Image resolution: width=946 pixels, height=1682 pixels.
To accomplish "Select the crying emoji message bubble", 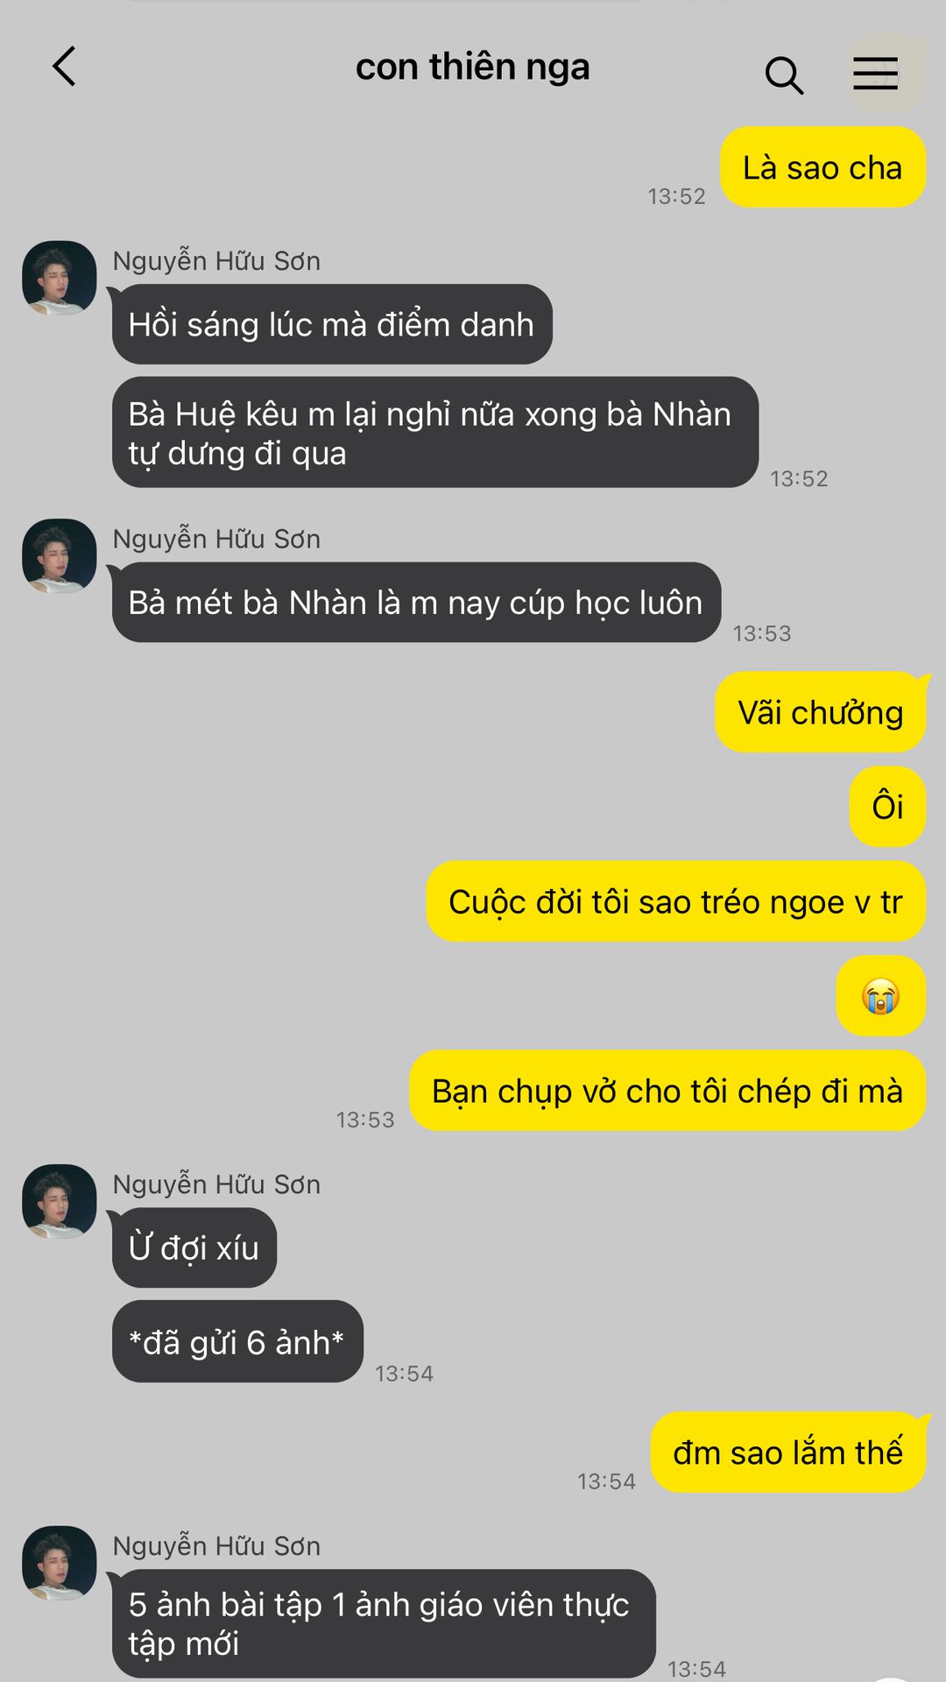I will click(880, 996).
